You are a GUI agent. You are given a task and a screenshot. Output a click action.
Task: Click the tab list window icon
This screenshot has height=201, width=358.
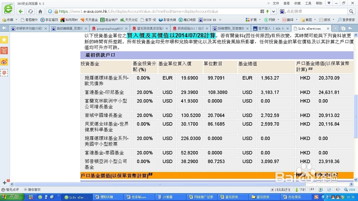(343, 29)
